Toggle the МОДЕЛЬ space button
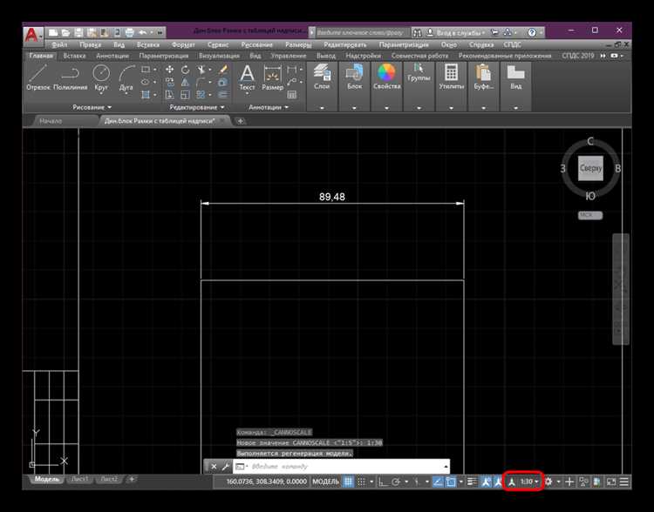Screen dimensions: 654x512 [x=326, y=482]
